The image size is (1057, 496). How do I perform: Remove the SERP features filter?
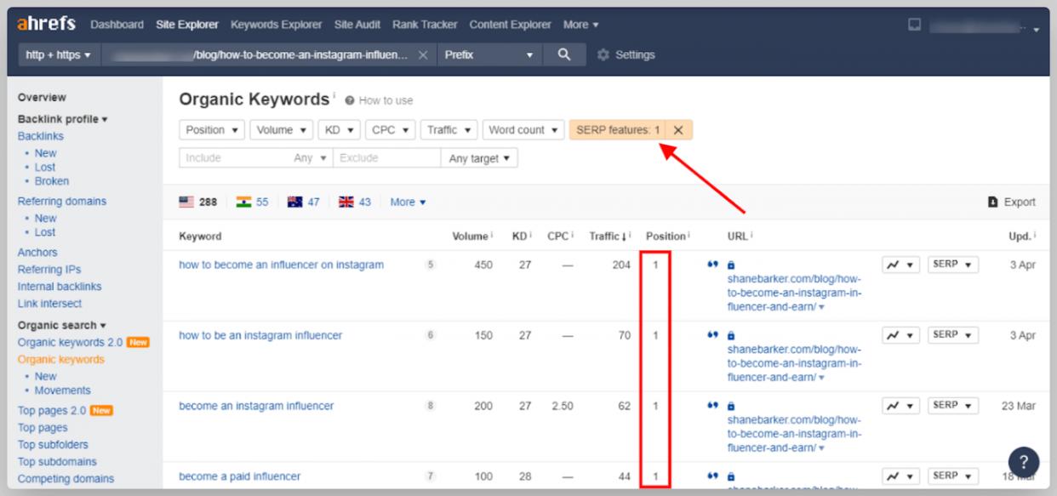point(678,130)
